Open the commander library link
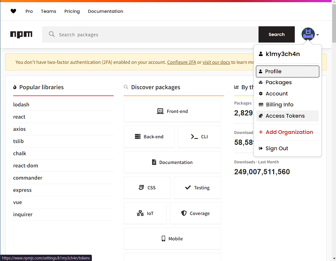This screenshot has width=336, height=261. 28,178
